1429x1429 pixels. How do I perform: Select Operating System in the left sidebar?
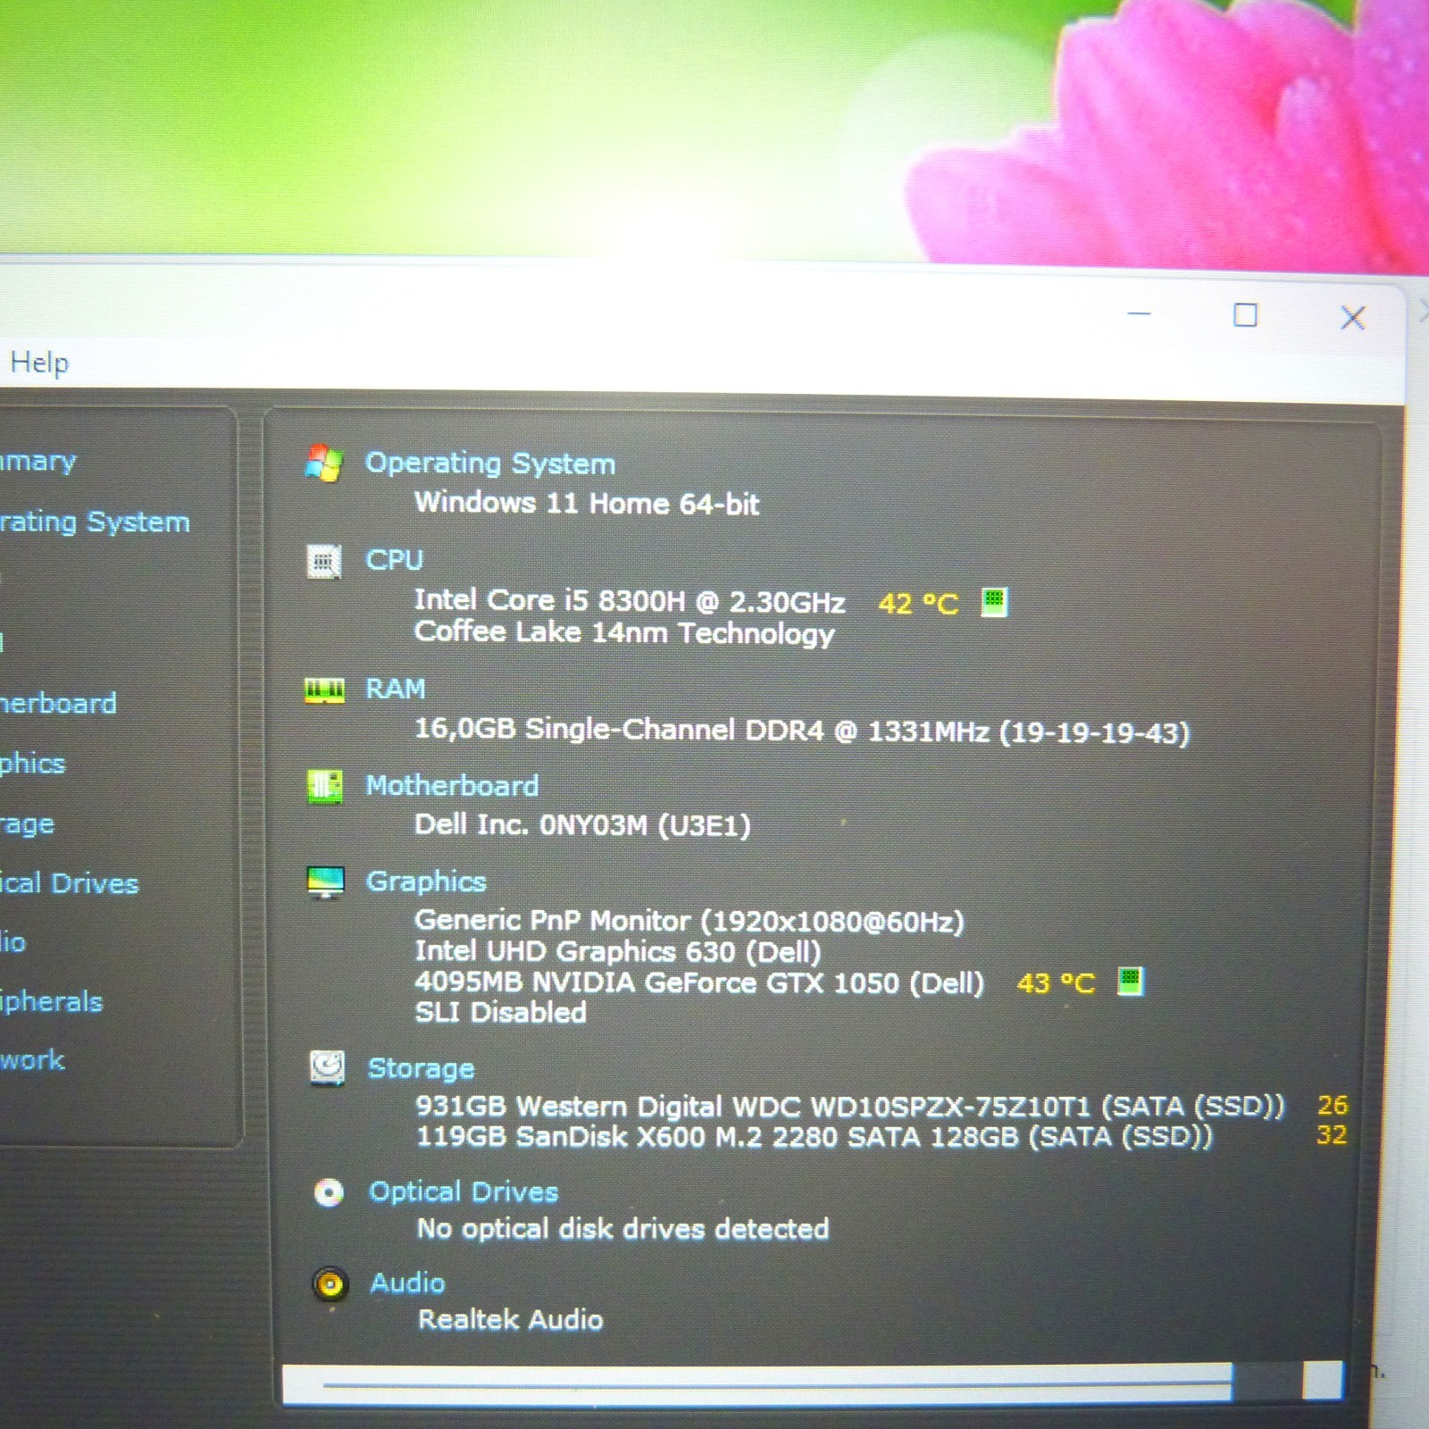click(x=95, y=522)
